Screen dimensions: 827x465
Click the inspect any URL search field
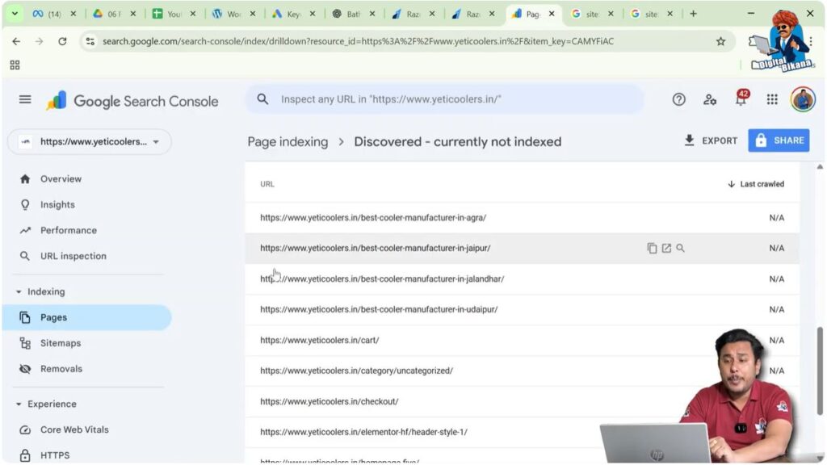point(444,99)
